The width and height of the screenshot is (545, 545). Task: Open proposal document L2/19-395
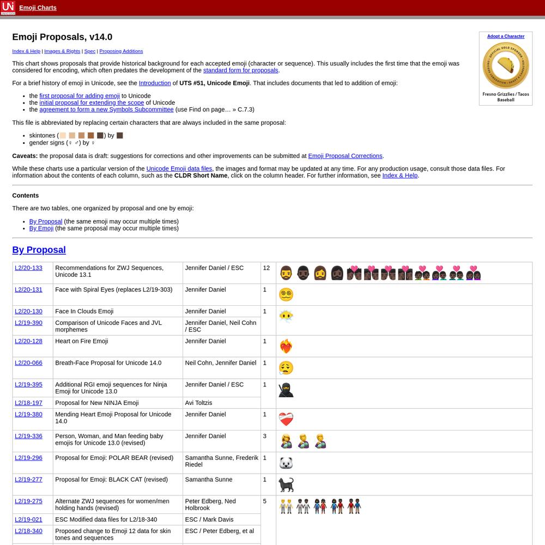(x=28, y=385)
